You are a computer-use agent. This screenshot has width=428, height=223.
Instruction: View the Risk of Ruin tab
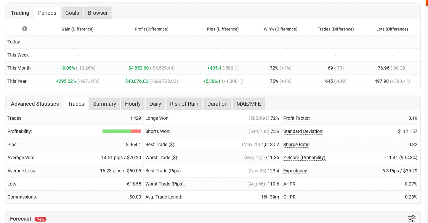click(184, 104)
